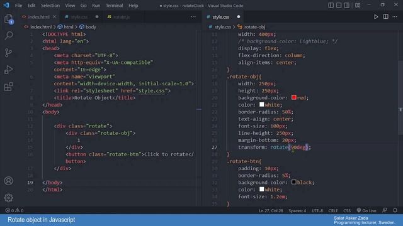Click right editor vertical scrollbar
The height and width of the screenshot is (226, 403).
400,97
